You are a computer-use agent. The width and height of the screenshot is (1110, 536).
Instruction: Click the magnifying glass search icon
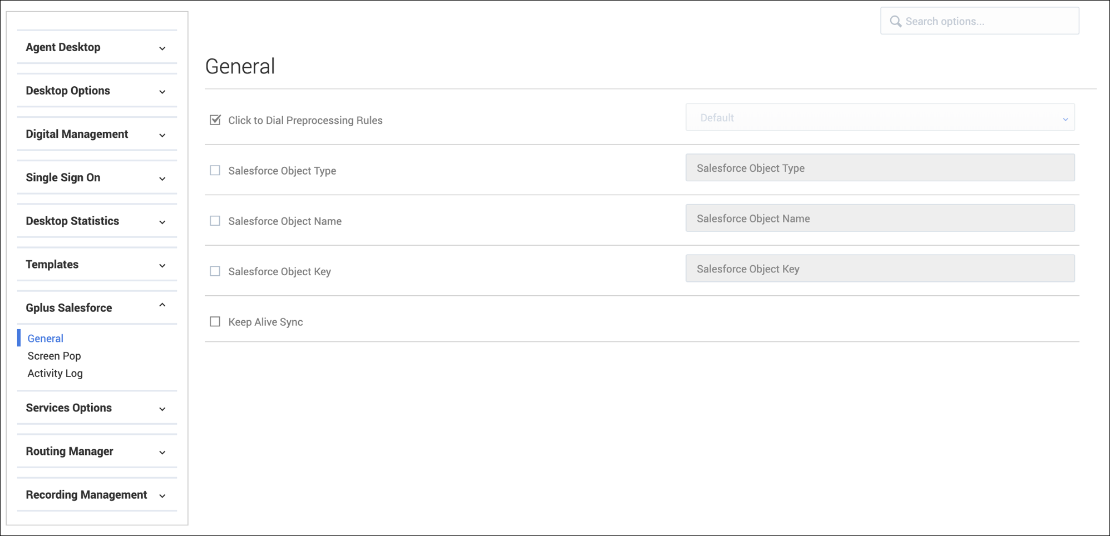tap(895, 22)
